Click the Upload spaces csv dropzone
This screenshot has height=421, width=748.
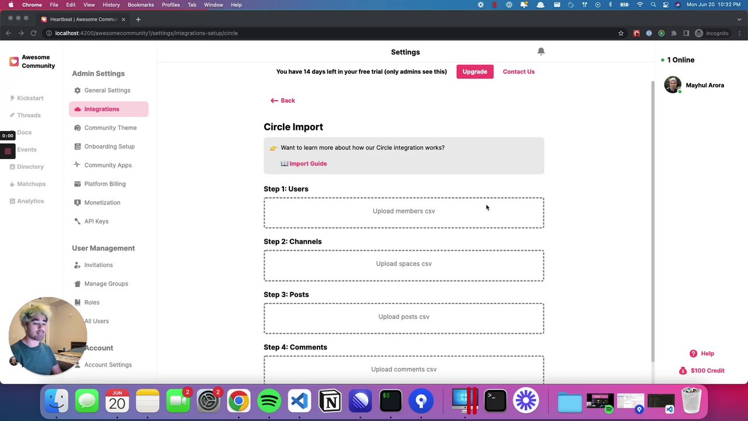(x=404, y=265)
